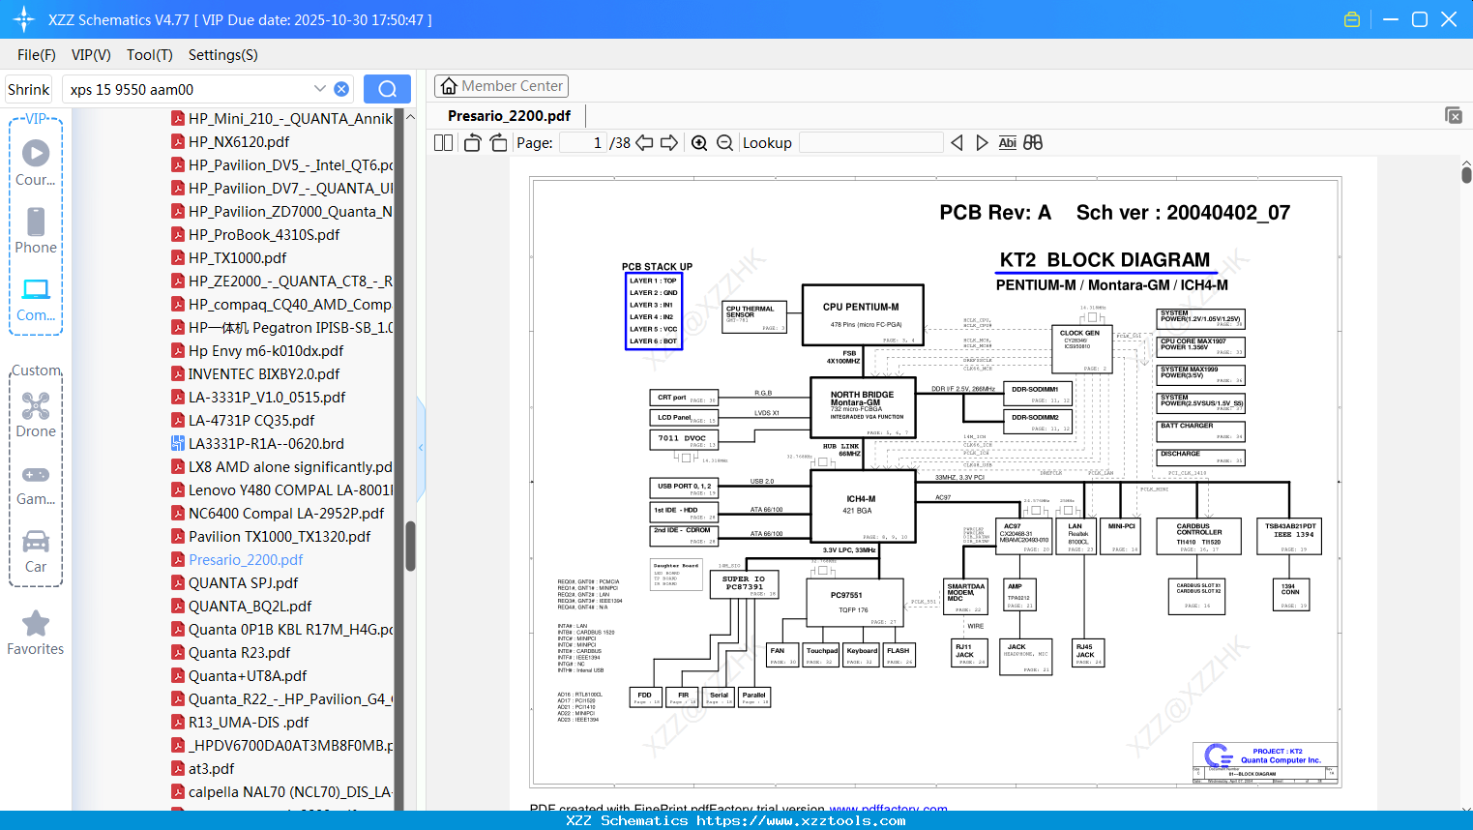Open HP_NX6120.pdf in list

coord(239,141)
